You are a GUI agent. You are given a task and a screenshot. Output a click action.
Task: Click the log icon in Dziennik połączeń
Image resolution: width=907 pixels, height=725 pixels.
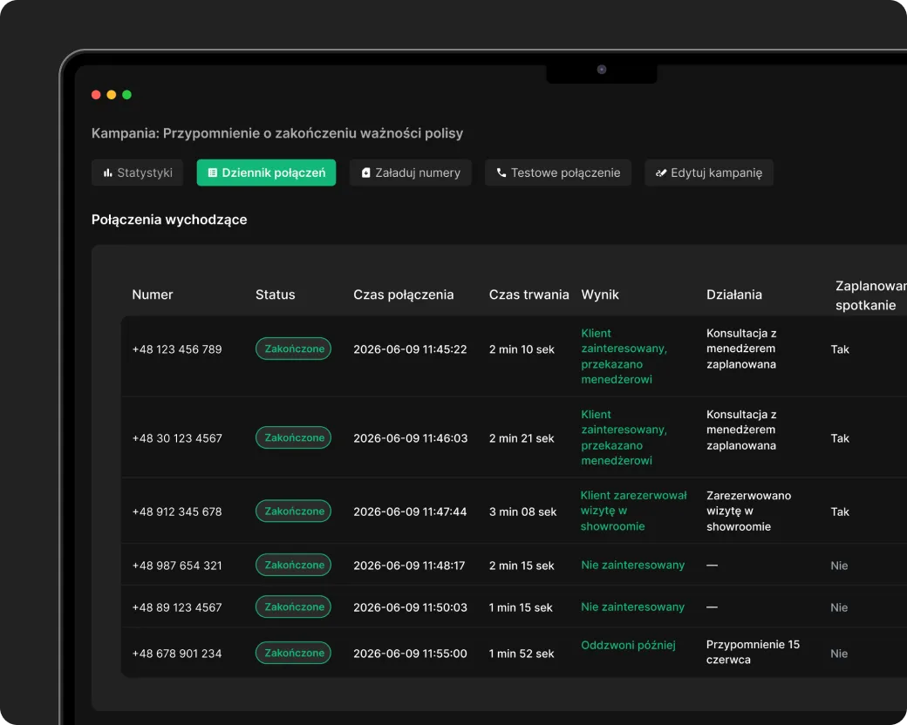point(212,173)
